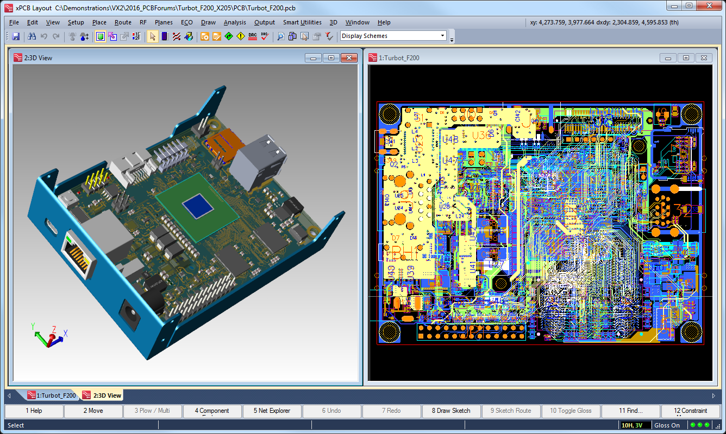Toggle Gloss On in the status bar
Viewport: 726px width, 434px height.
[667, 425]
